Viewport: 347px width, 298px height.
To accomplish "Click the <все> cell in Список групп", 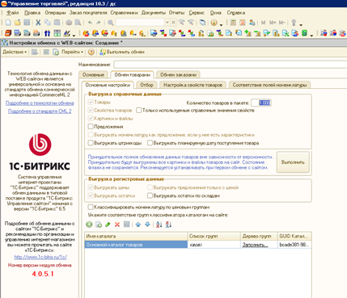I will point(214,245).
